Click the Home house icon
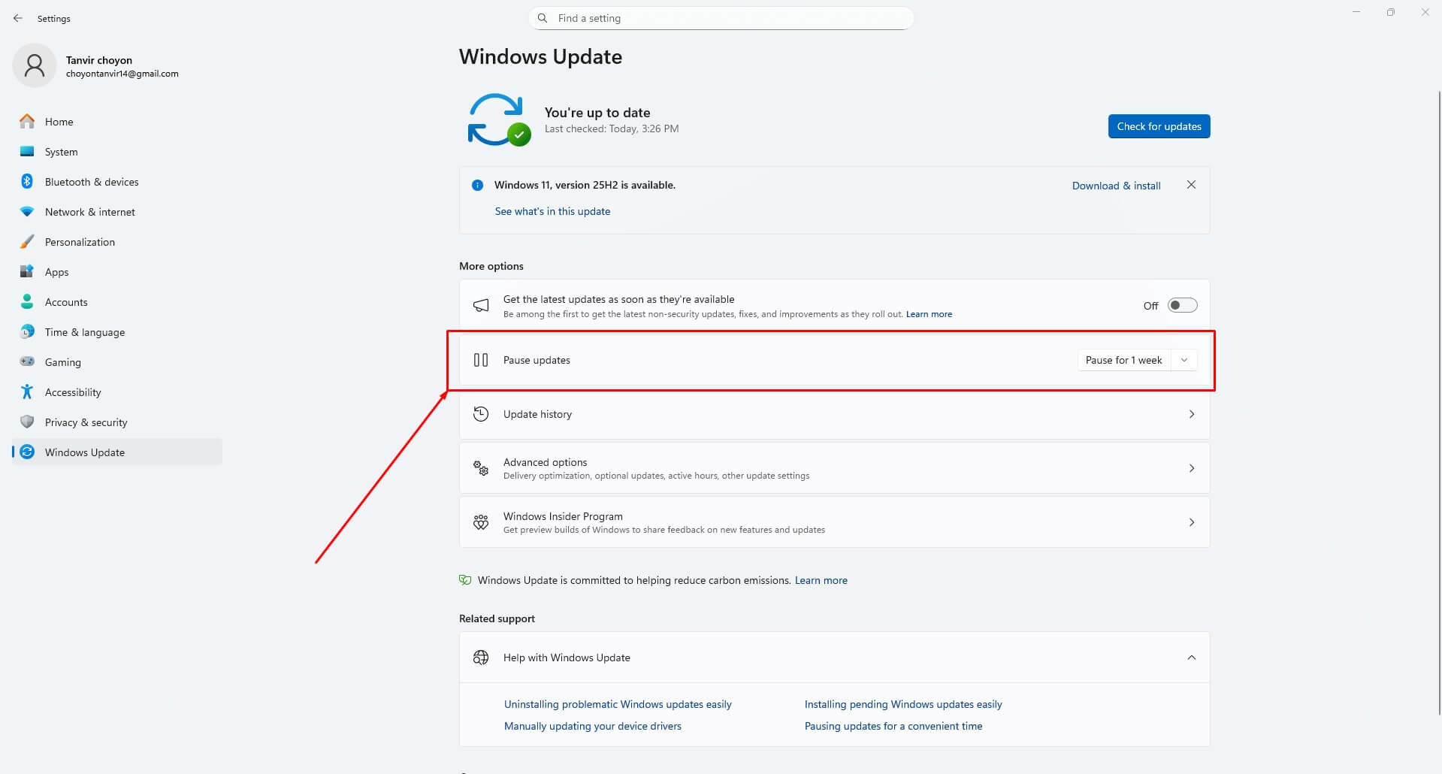1442x774 pixels. click(27, 121)
